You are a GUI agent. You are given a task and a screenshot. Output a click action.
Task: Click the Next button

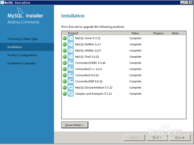click(157, 138)
